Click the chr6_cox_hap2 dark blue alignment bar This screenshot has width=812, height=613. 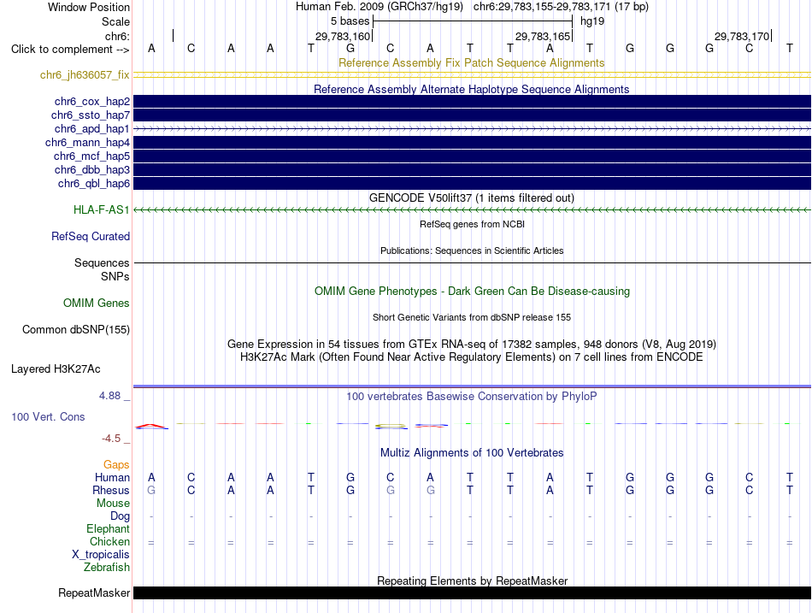pyautogui.click(x=472, y=102)
